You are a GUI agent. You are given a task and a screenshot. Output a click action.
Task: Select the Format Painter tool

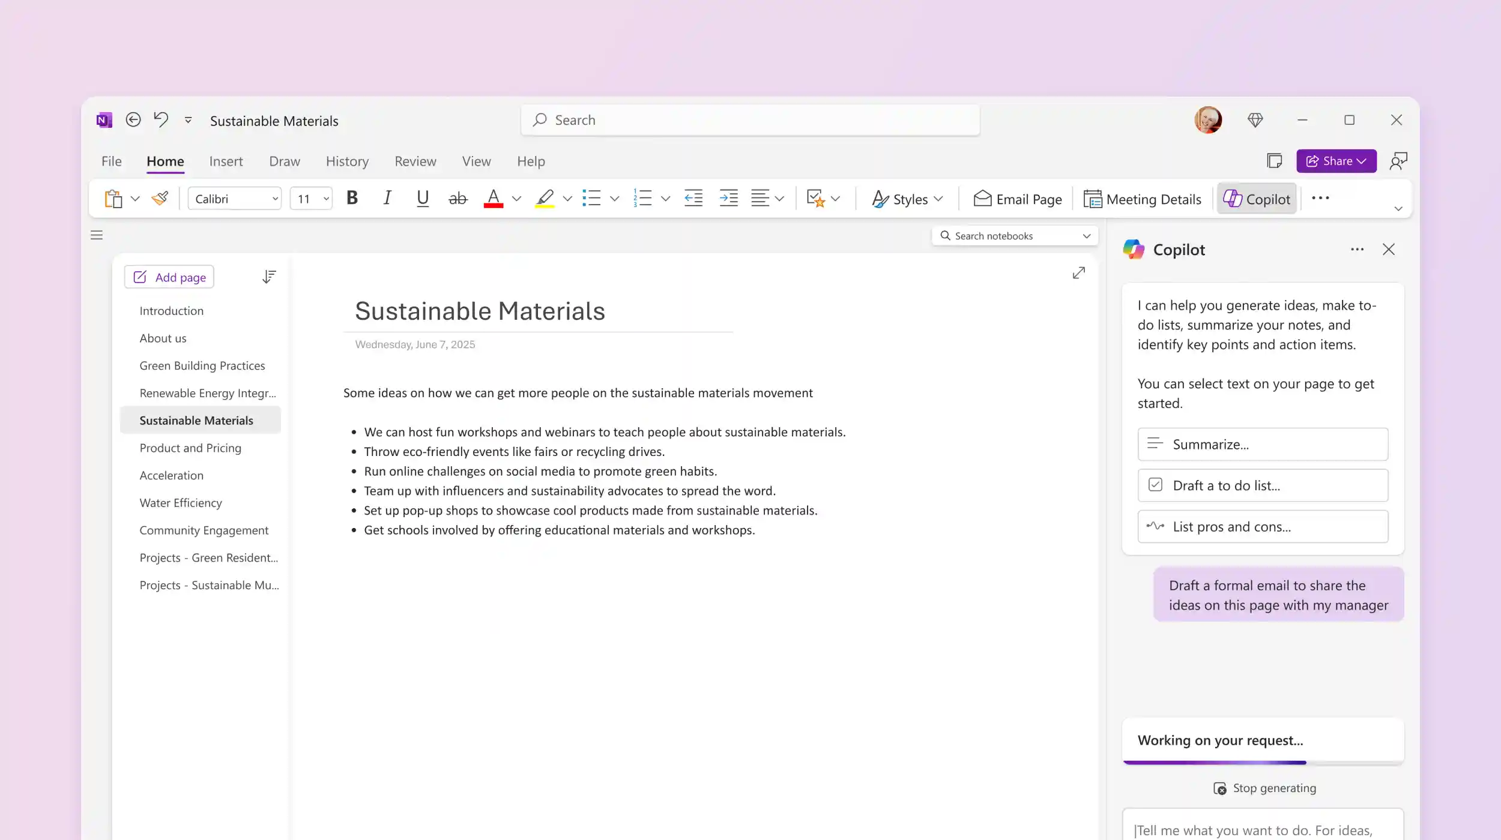click(x=160, y=199)
